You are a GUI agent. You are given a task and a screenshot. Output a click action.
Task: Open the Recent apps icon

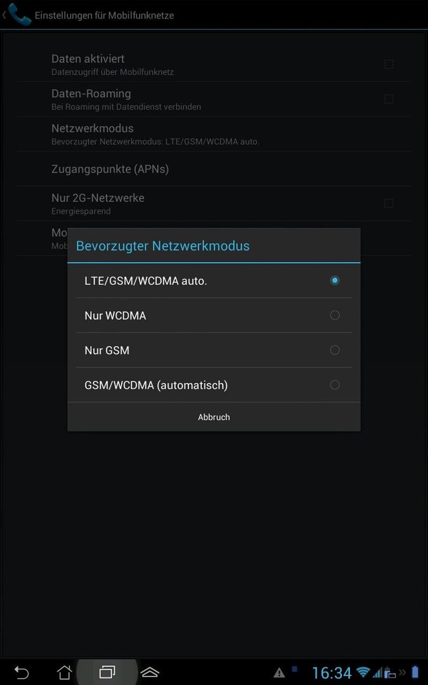(107, 672)
